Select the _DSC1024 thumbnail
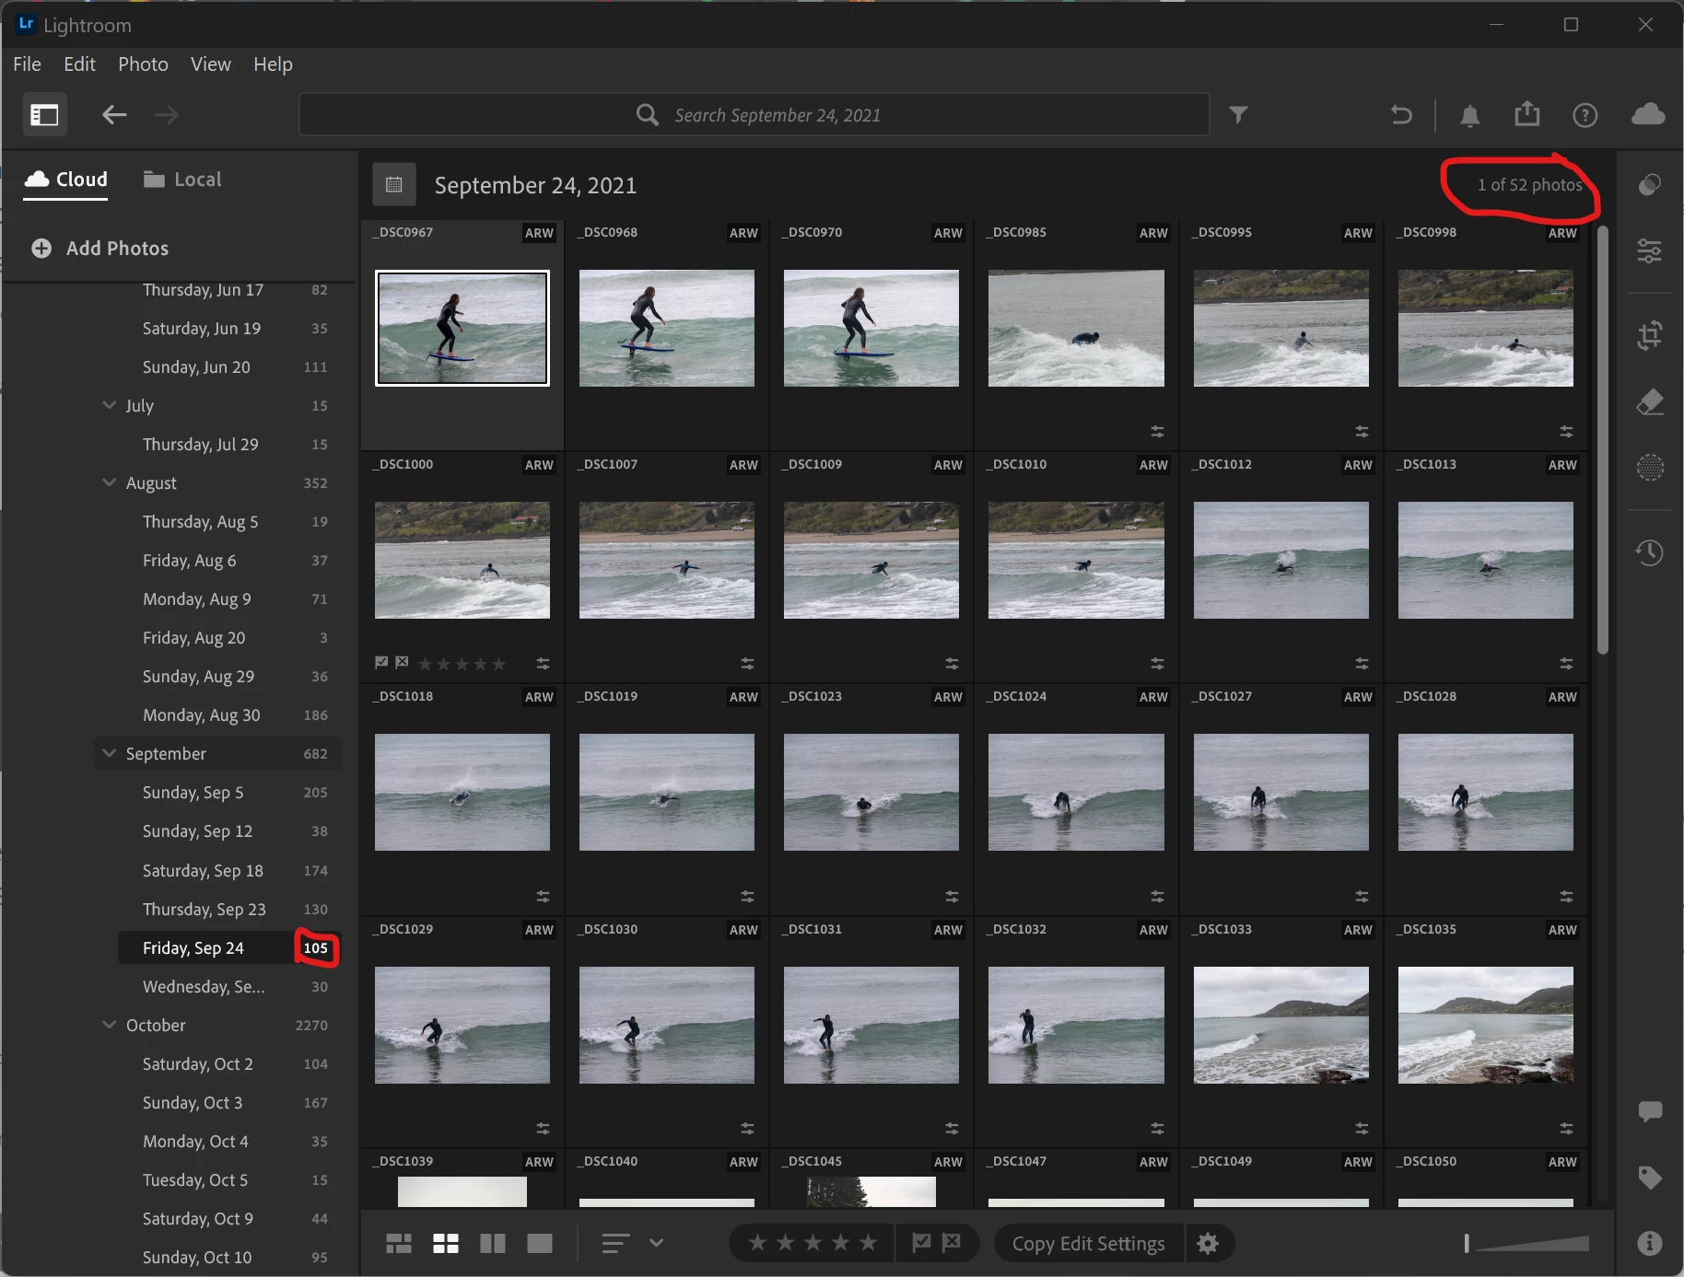1684x1277 pixels. 1076,792
